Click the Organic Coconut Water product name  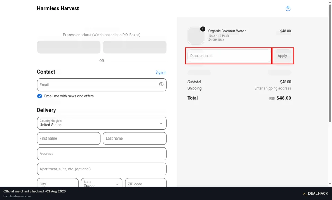tap(227, 31)
